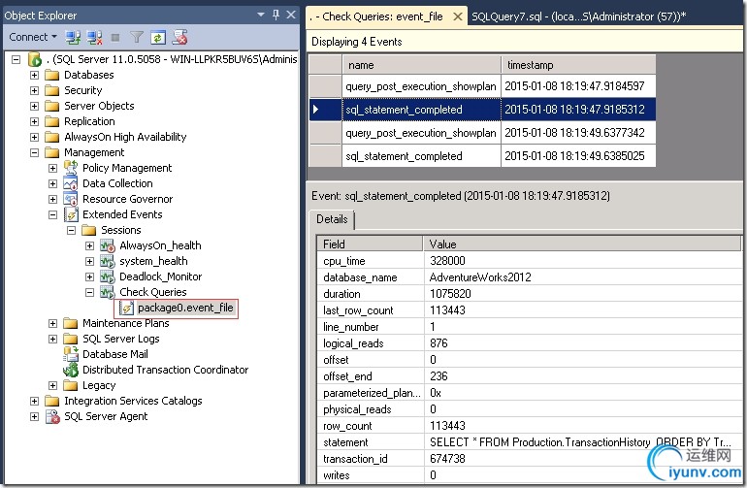Sort events by timestamp column header
The height and width of the screenshot is (488, 747).
pyautogui.click(x=578, y=65)
